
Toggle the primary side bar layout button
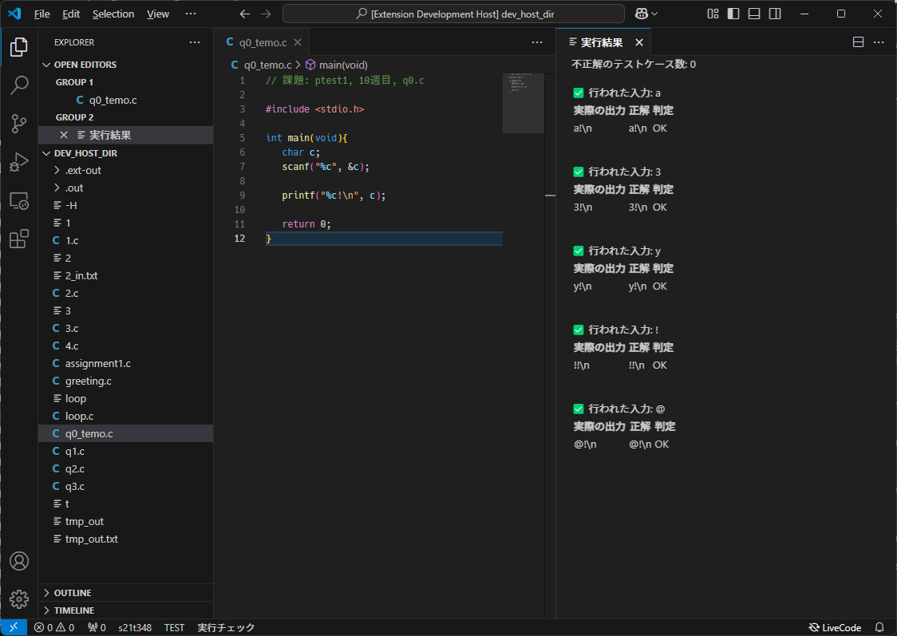coord(733,14)
